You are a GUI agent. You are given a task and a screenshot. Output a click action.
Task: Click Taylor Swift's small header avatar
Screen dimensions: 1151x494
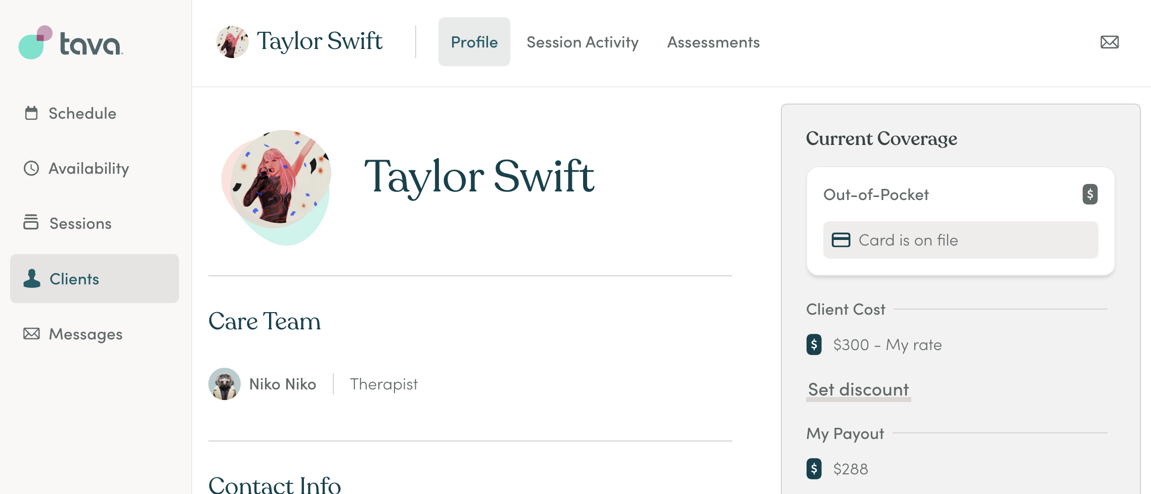point(233,42)
